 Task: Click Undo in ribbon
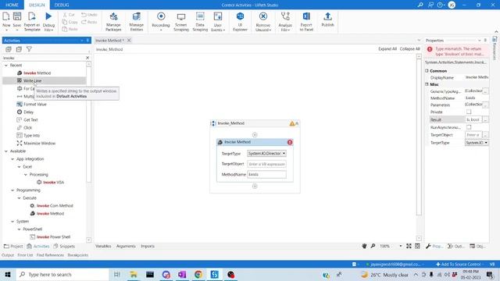(x=89, y=15)
